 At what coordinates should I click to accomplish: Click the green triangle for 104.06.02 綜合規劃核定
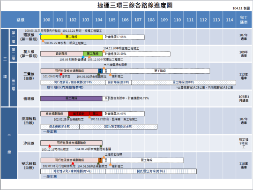click(x=98, y=74)
